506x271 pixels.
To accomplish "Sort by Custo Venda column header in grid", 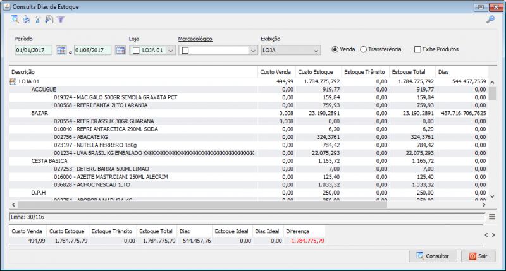I will (276, 72).
